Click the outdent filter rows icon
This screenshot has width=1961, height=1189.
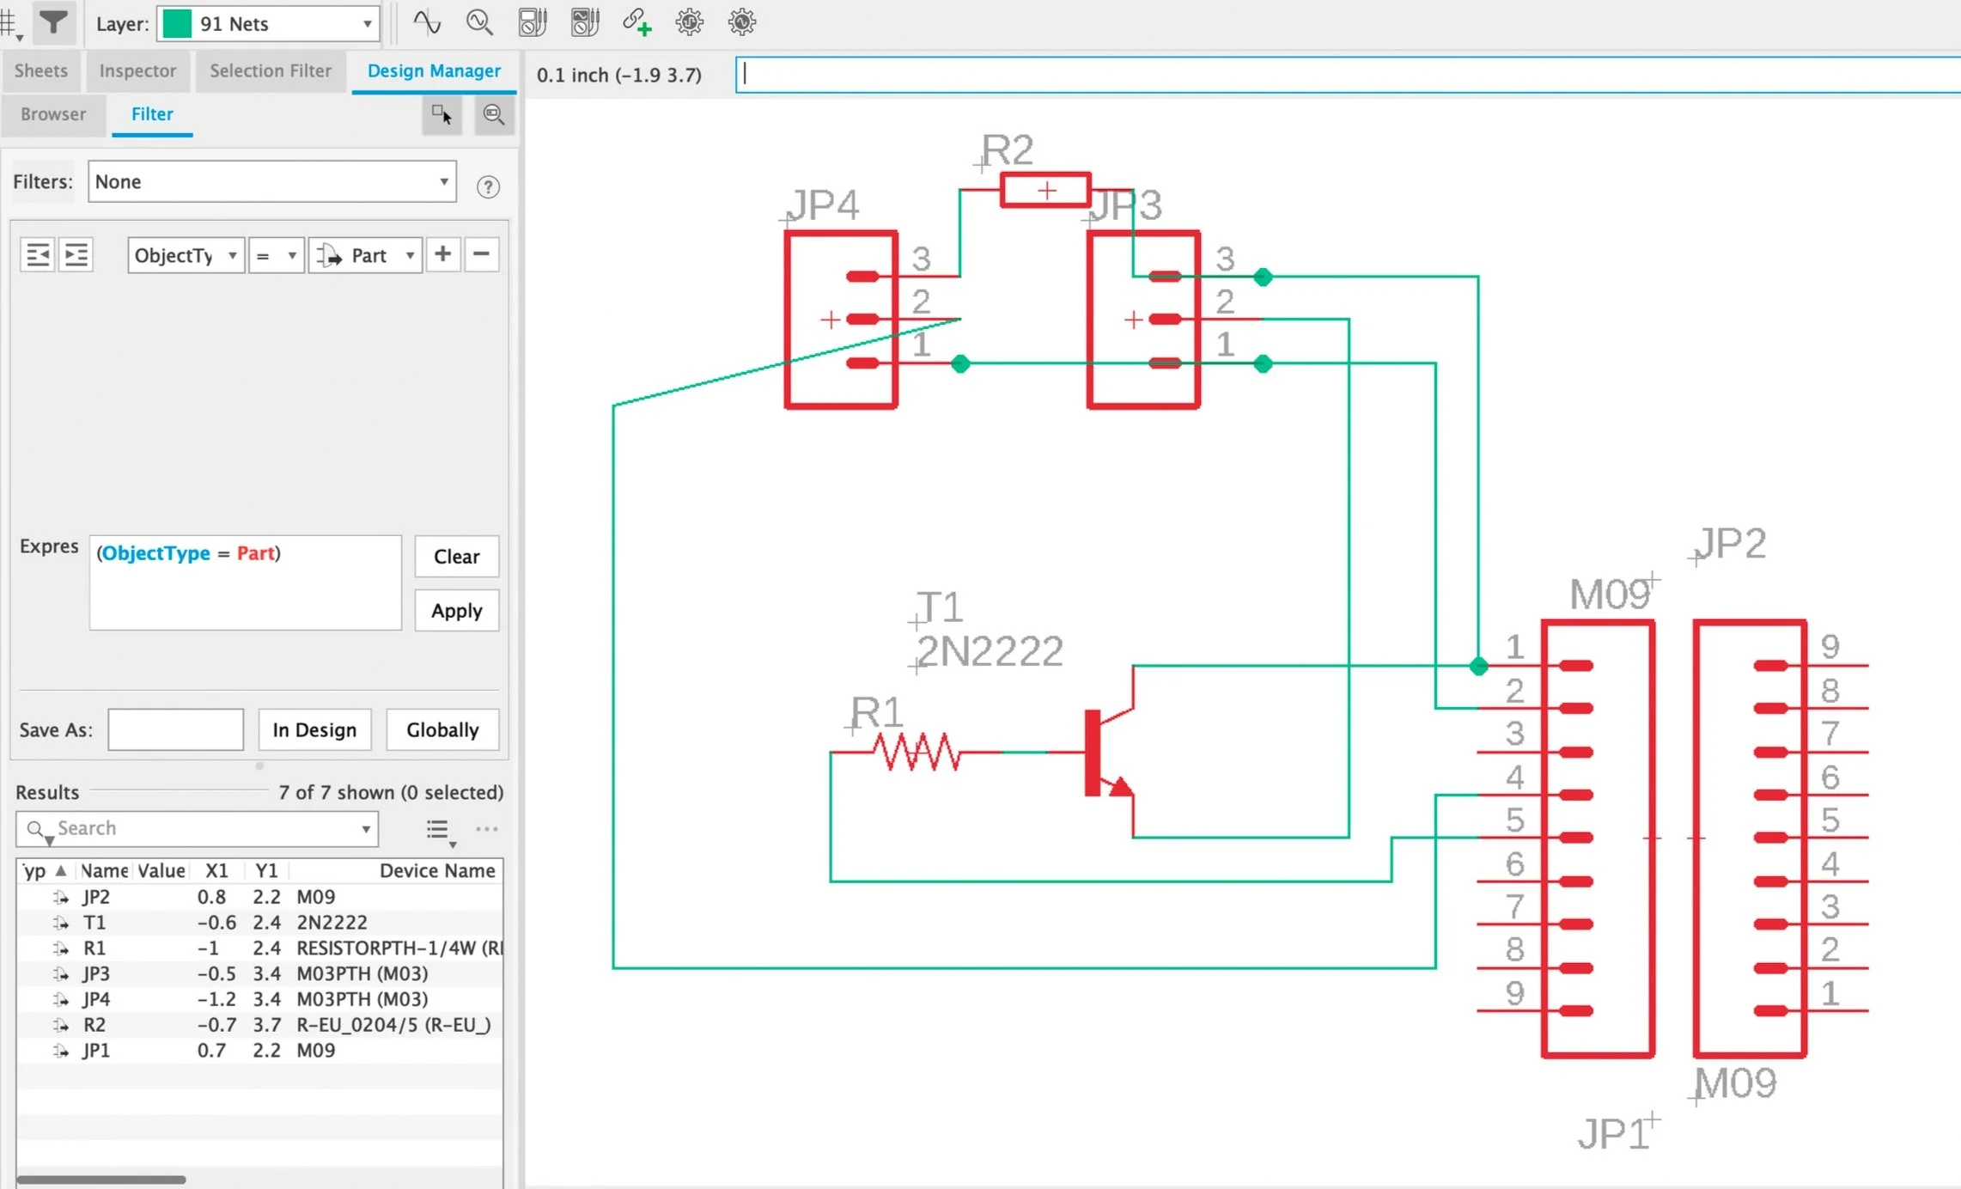[x=38, y=255]
